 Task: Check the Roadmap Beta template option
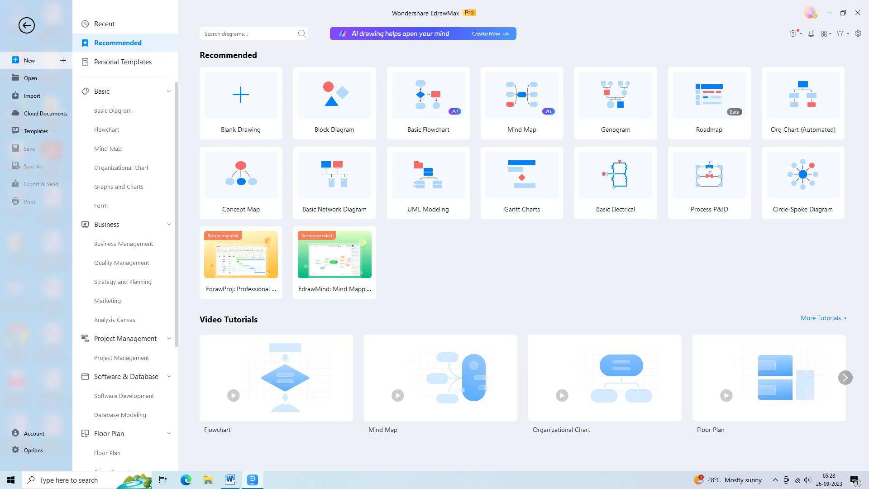click(708, 103)
